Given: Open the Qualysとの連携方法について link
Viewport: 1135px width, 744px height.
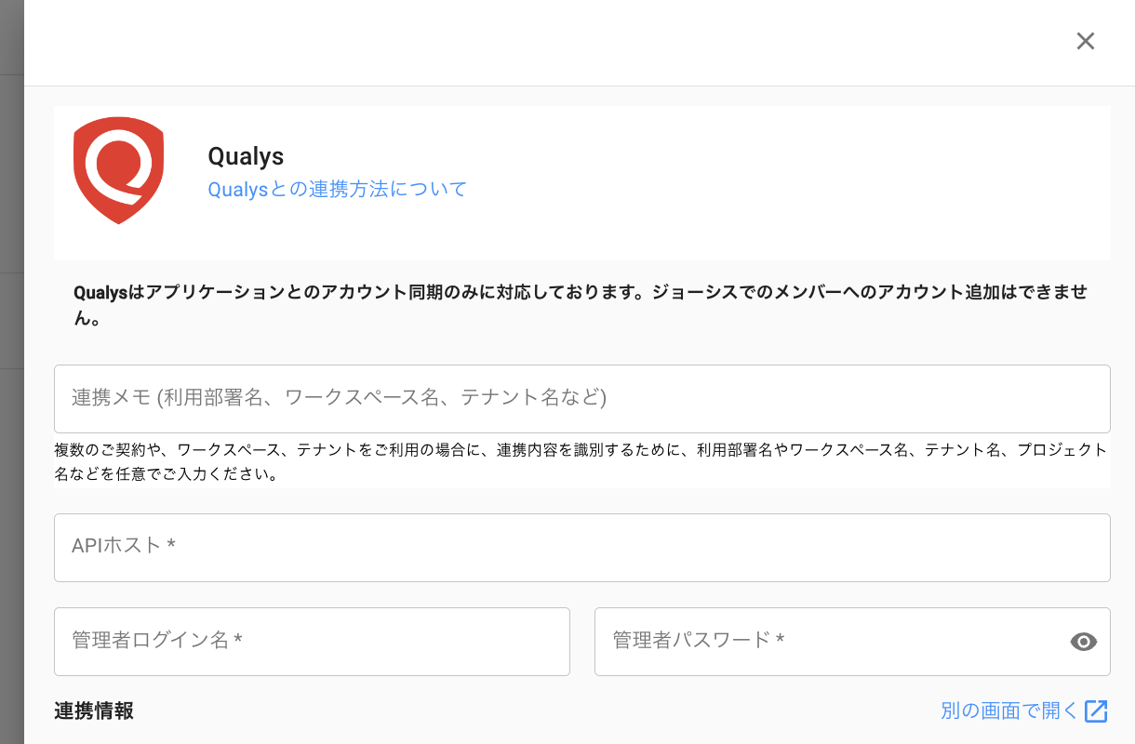Looking at the screenshot, I should pyautogui.click(x=337, y=190).
